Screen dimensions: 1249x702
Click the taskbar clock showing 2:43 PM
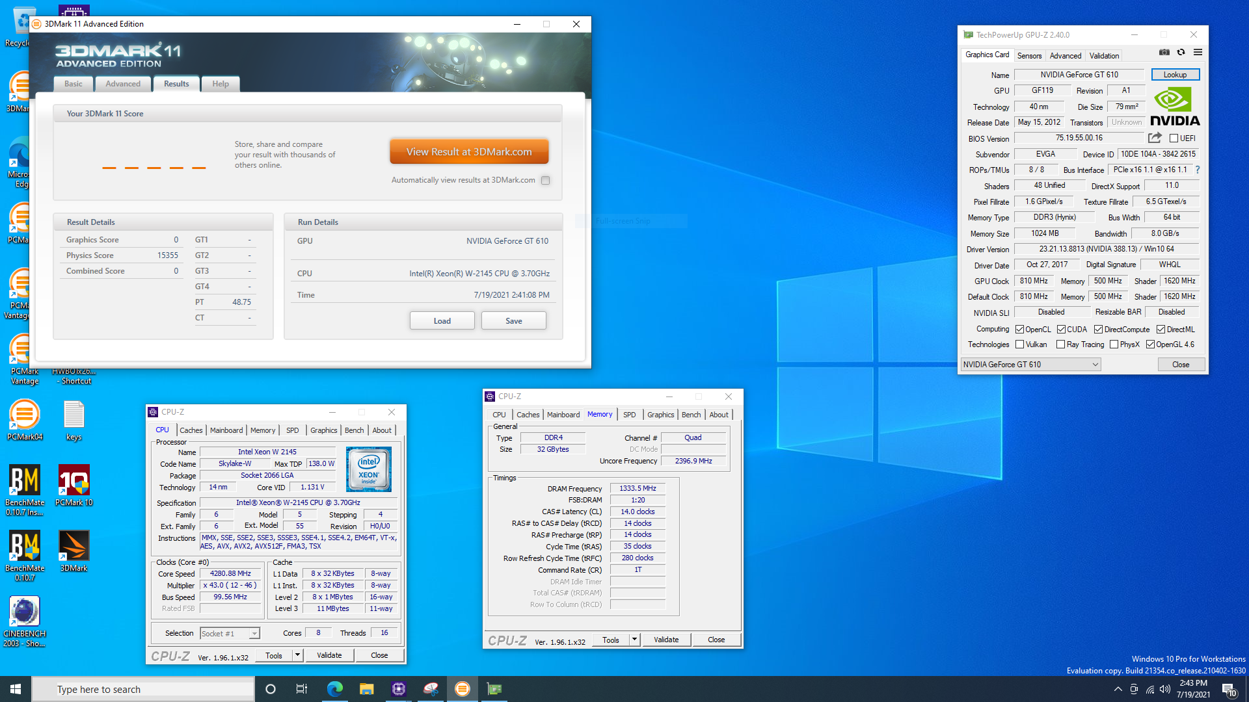[1193, 689]
